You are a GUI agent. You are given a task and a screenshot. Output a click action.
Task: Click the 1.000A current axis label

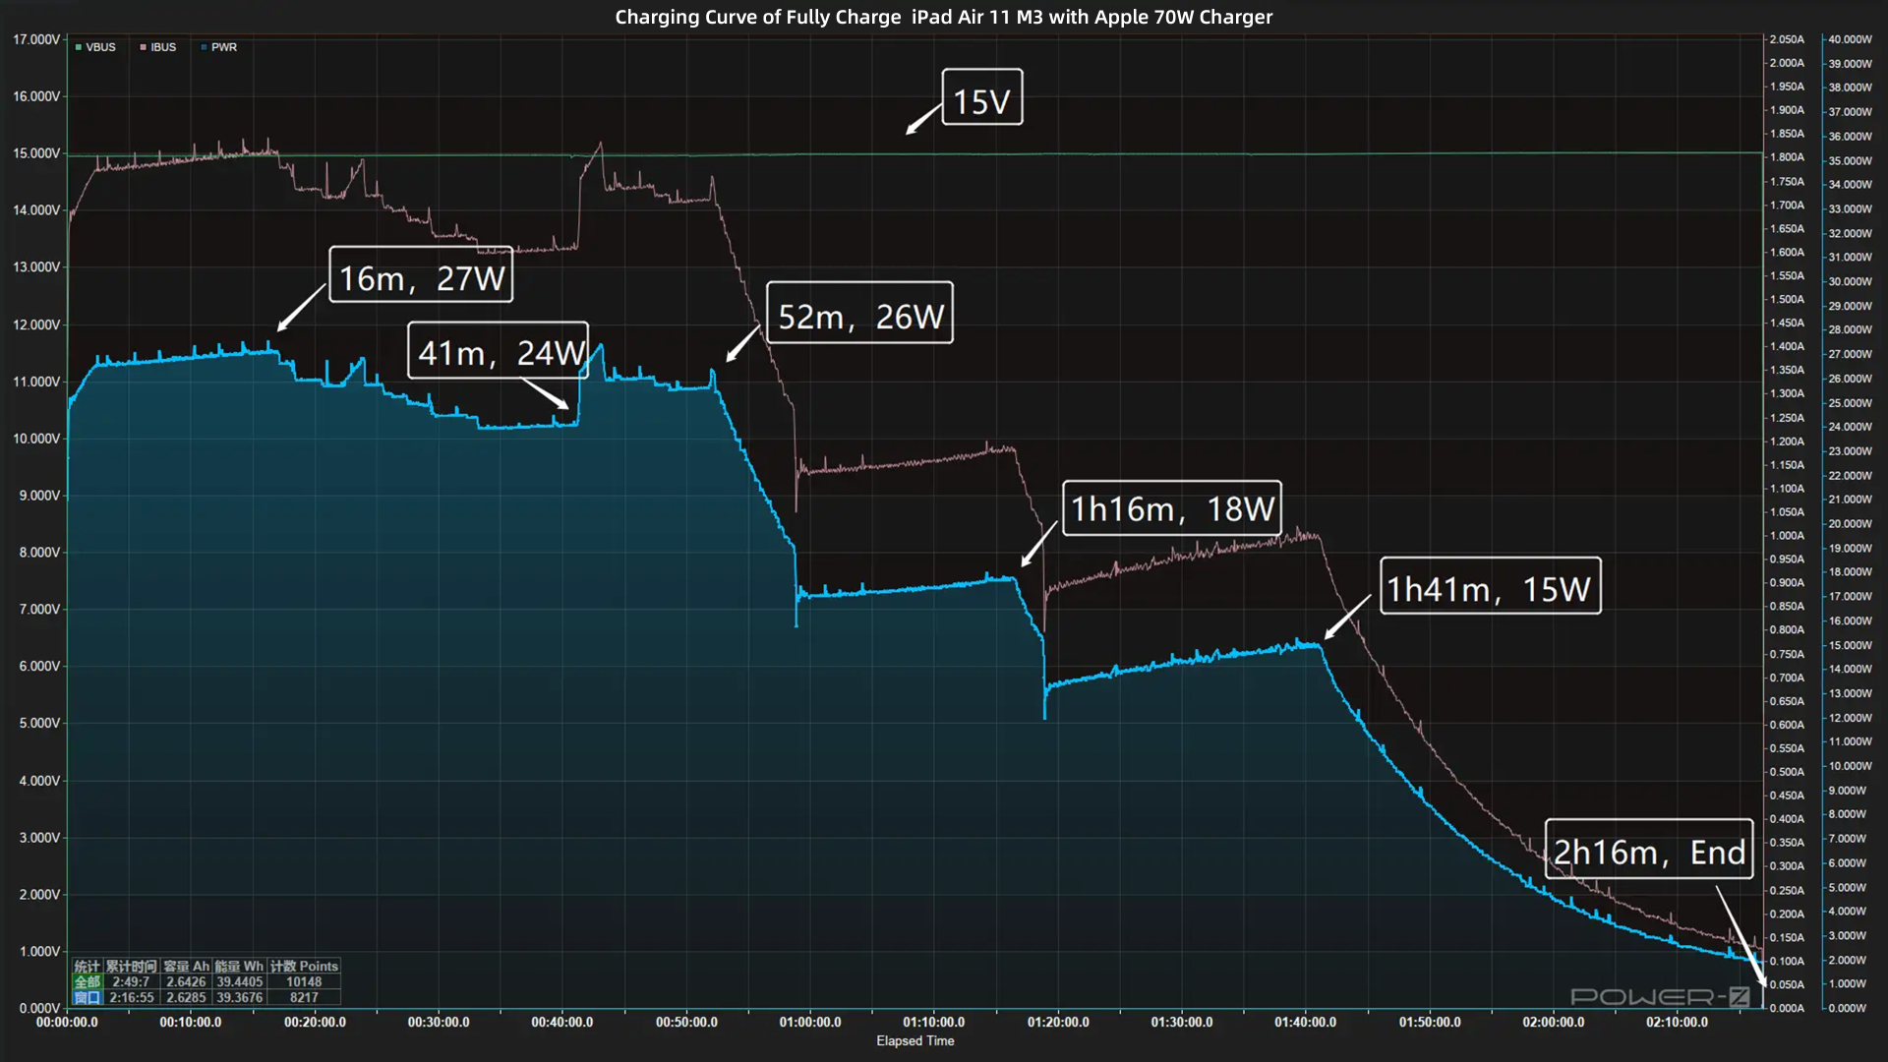pyautogui.click(x=1787, y=536)
